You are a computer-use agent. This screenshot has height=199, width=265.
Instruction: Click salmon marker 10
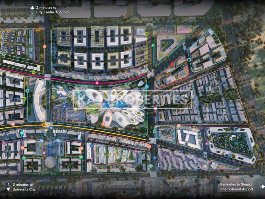pyautogui.click(x=149, y=147)
